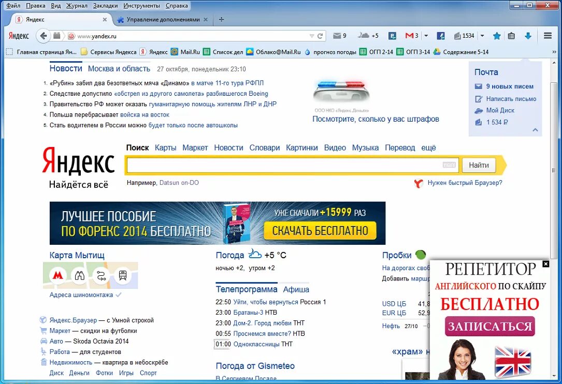This screenshot has width=562, height=384.
Task: Open the Сервисы Яндекса bookmark folder
Action: click(109, 52)
